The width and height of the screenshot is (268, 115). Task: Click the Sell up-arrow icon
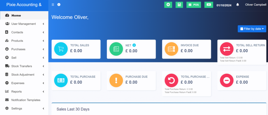(x=7, y=58)
